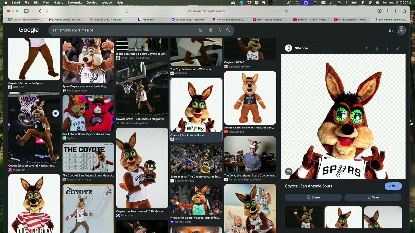Open the Coyote dunking Instagram thumbnail

tap(34, 128)
